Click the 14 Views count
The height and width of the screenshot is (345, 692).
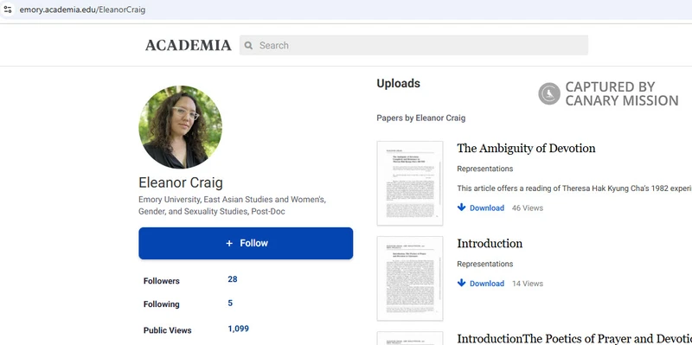pyautogui.click(x=528, y=284)
